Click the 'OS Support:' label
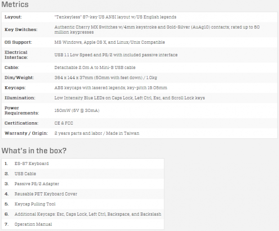The height and width of the screenshot is (231, 279). [18, 42]
